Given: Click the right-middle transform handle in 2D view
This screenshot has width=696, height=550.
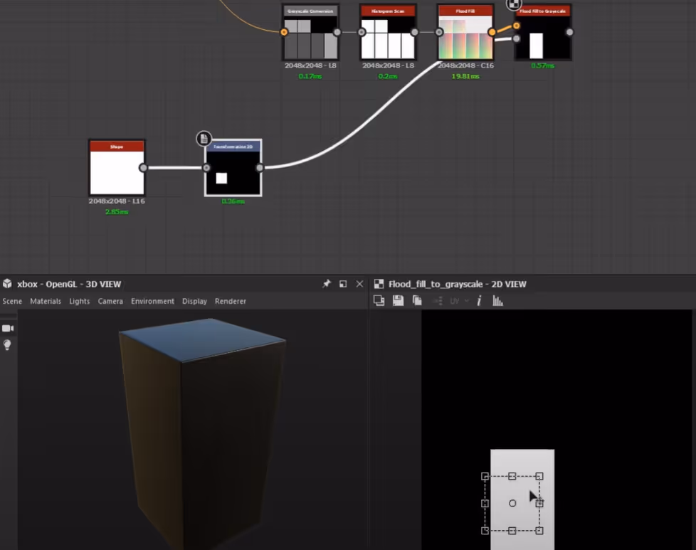Looking at the screenshot, I should tap(539, 503).
